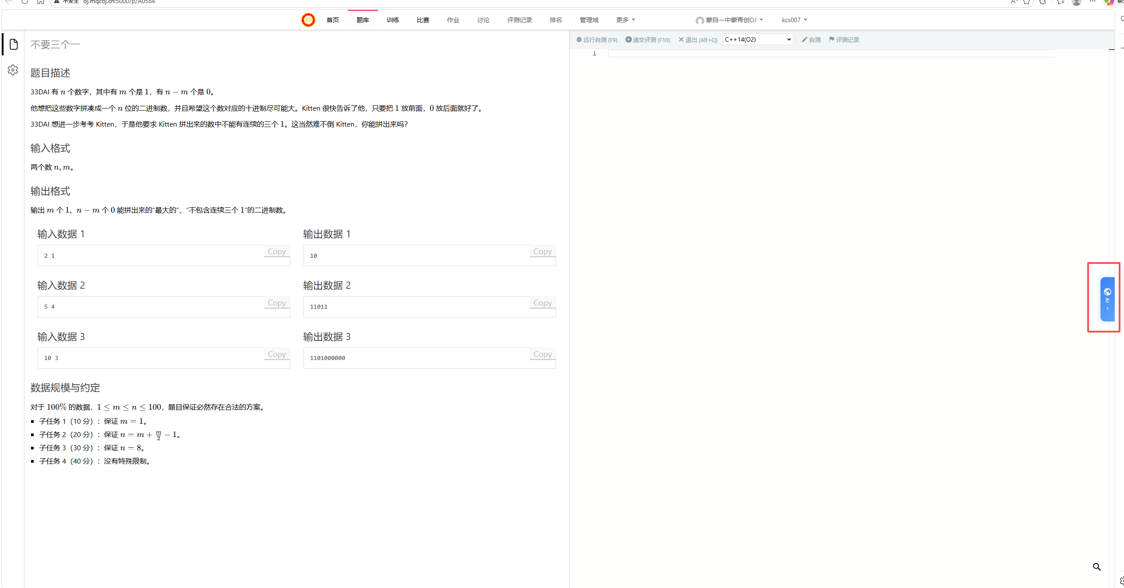Click the magnifier search icon at bottom right
This screenshot has width=1124, height=588.
pyautogui.click(x=1097, y=567)
